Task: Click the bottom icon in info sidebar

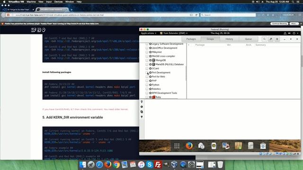Action: tap(142, 117)
